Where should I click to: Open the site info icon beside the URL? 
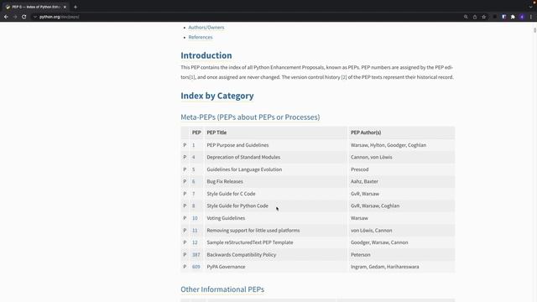[35, 17]
